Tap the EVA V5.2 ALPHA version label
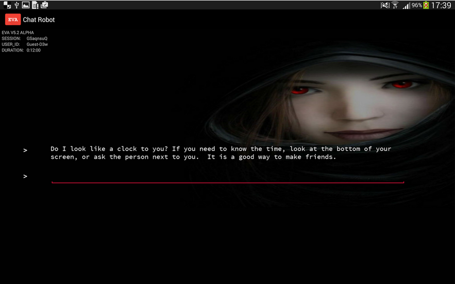 click(18, 32)
